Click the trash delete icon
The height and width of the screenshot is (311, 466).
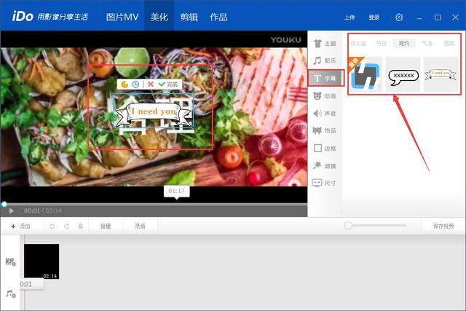(81, 227)
